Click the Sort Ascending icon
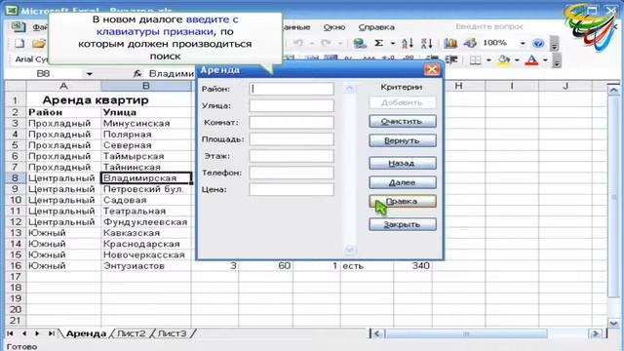This screenshot has width=624, height=351. pos(408,43)
